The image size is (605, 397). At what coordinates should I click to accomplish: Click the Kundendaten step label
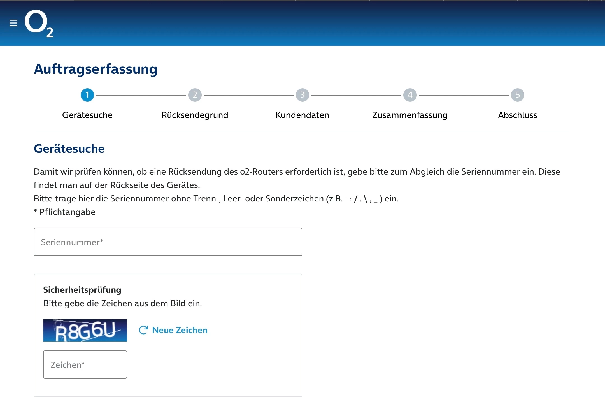click(x=302, y=115)
